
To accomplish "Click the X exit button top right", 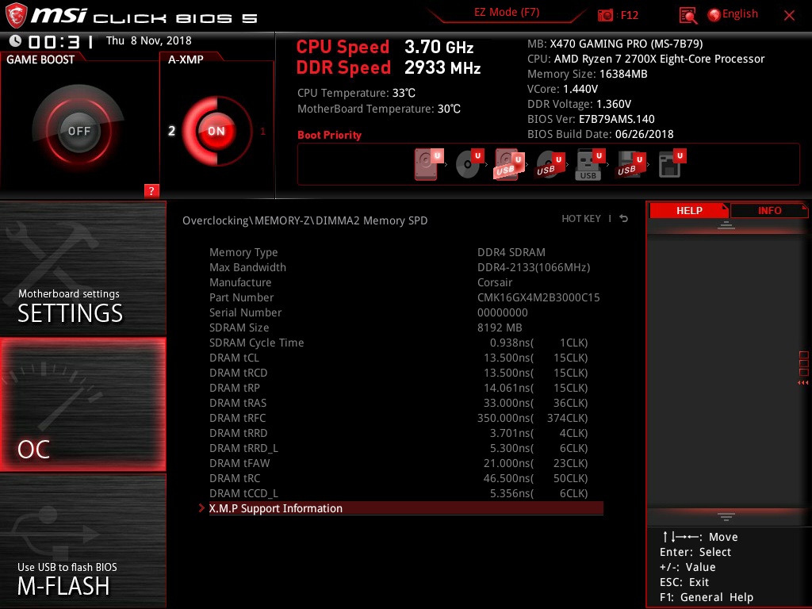I will 789,16.
